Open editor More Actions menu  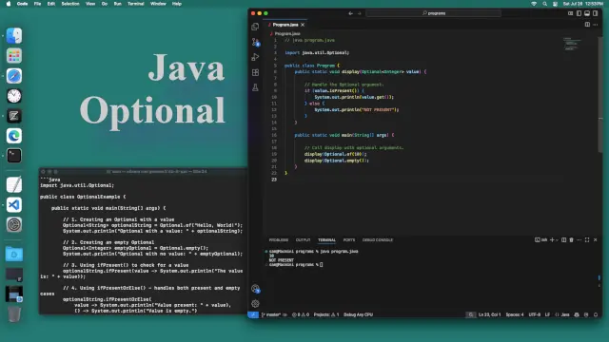[596, 25]
